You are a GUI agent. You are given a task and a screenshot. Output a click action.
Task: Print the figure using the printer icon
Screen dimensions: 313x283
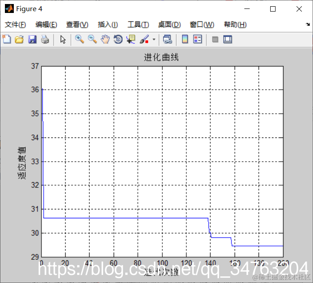[x=45, y=39]
